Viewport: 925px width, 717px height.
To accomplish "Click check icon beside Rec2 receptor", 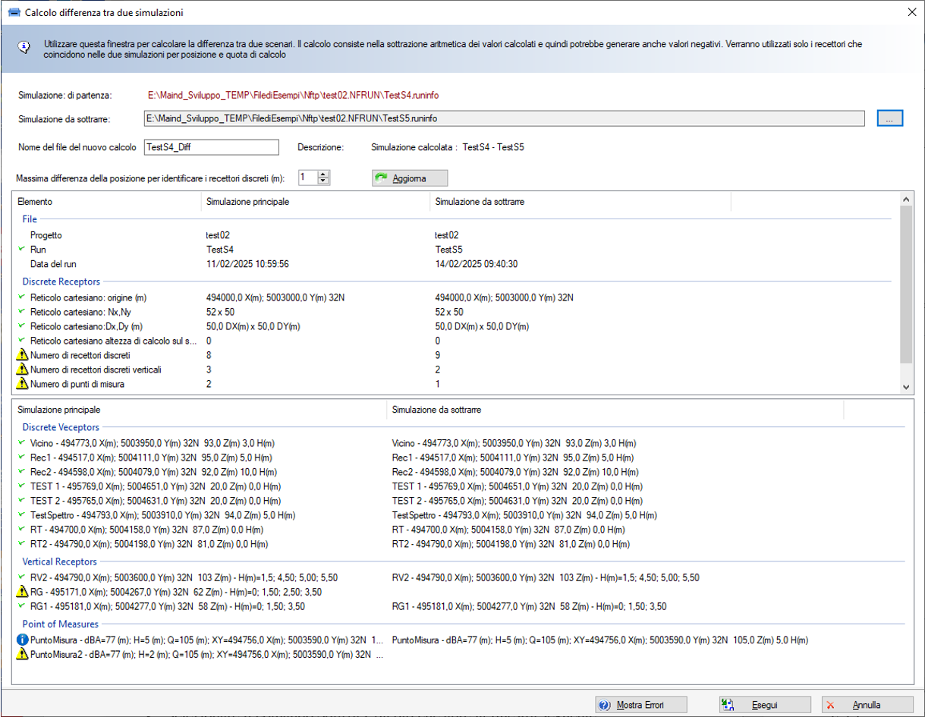I will click(x=22, y=472).
